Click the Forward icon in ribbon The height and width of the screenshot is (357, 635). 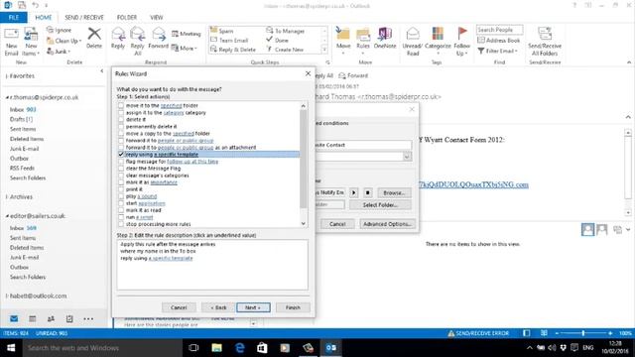pyautogui.click(x=159, y=34)
